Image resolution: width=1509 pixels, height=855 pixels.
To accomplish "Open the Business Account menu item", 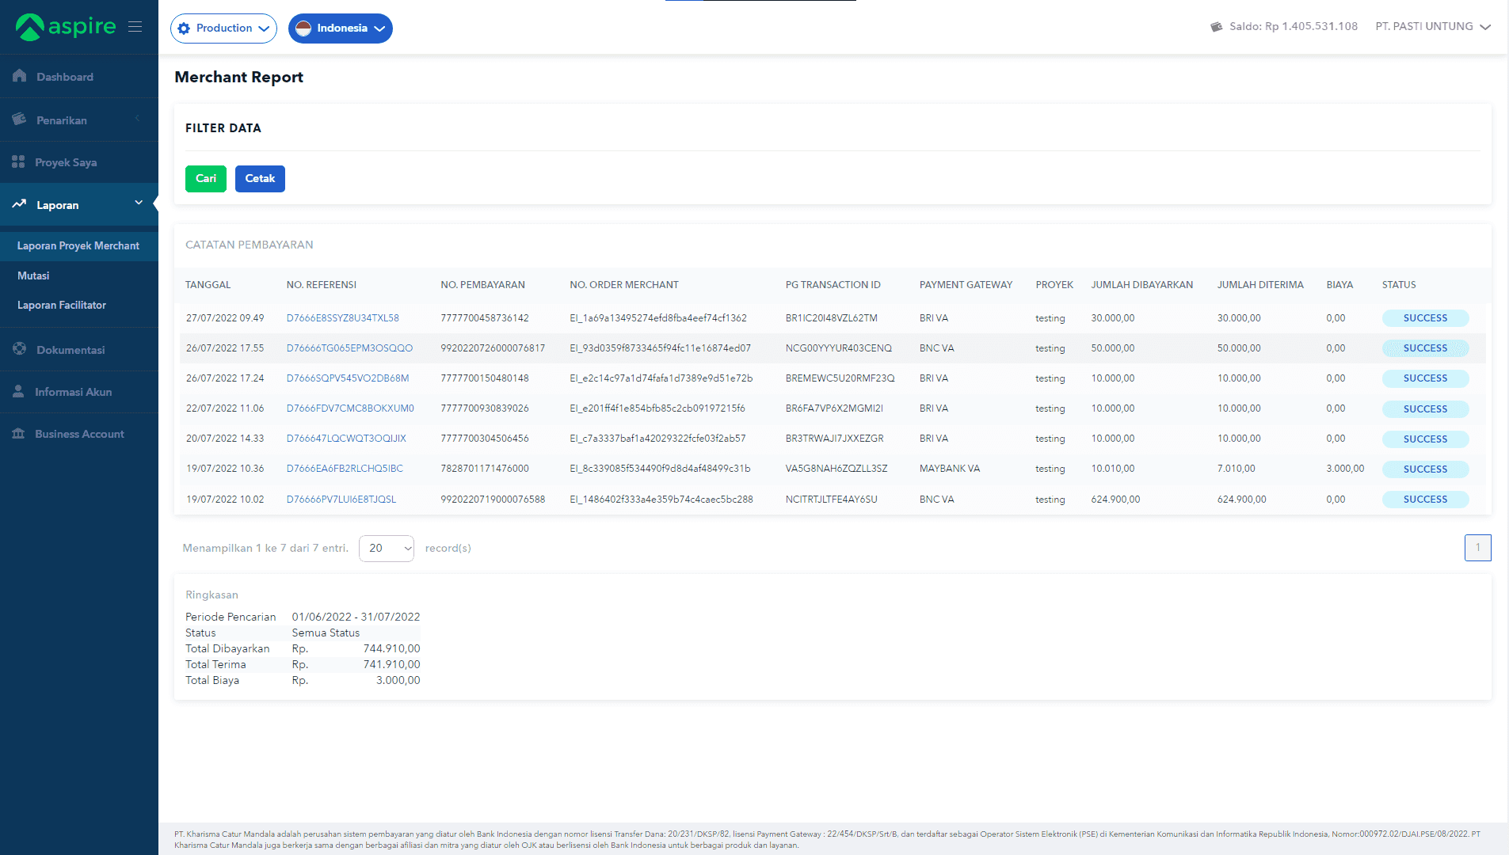I will point(79,434).
